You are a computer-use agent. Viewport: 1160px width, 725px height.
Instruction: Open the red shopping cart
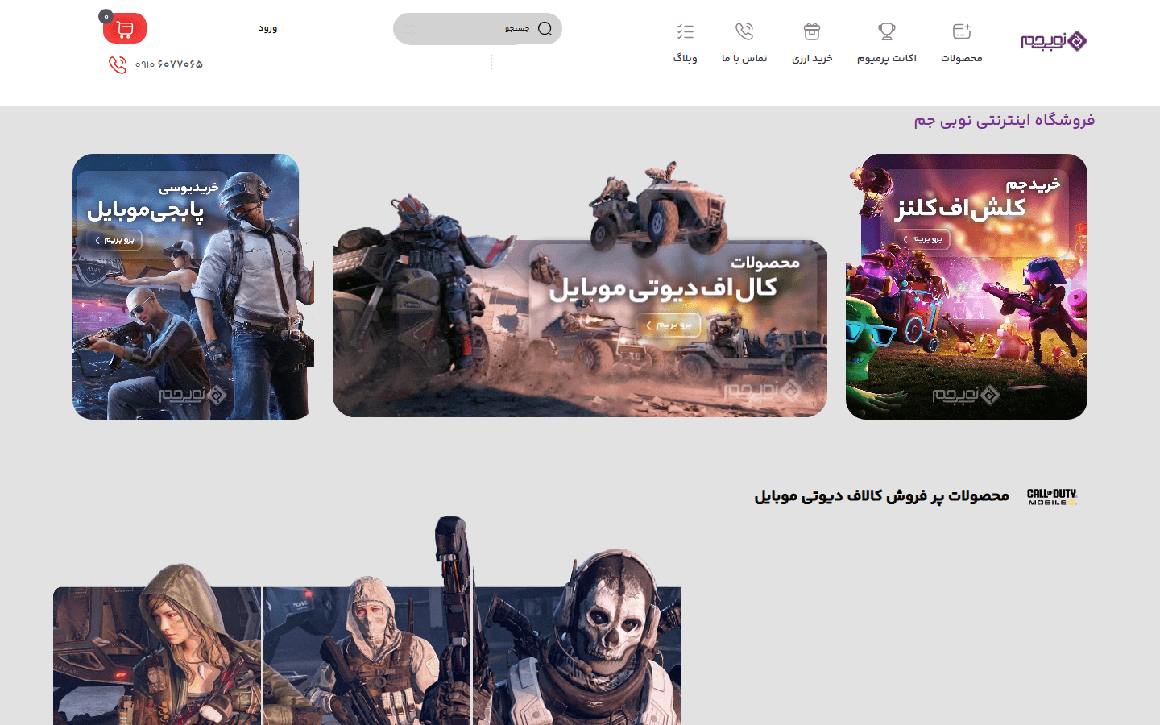pyautogui.click(x=125, y=29)
